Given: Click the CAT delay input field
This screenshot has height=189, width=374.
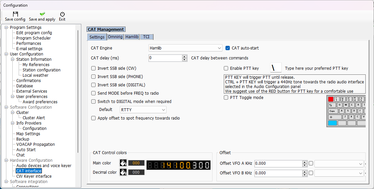Looking at the screenshot, I should click(166, 58).
